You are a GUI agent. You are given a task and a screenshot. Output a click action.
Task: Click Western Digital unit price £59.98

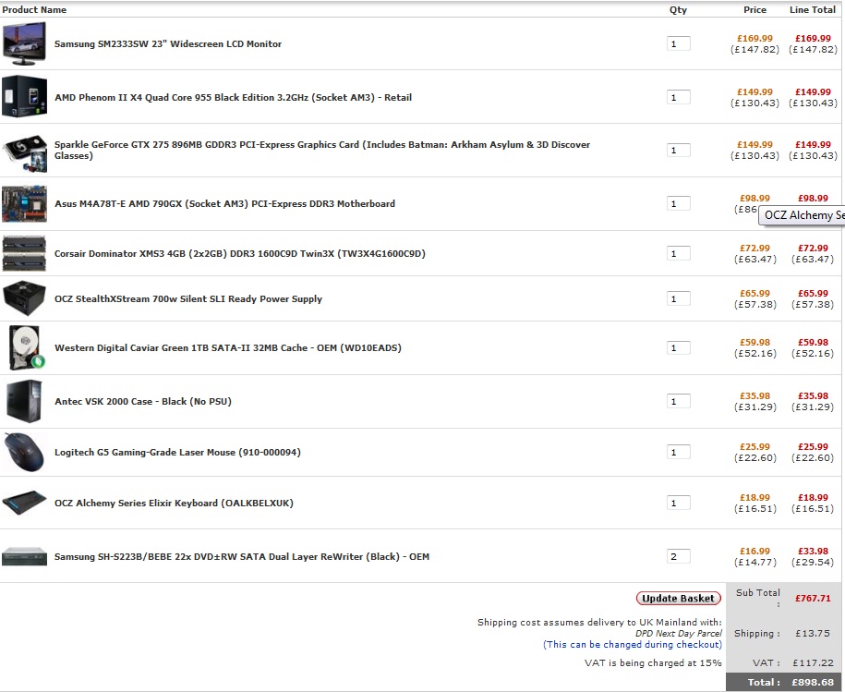(755, 342)
